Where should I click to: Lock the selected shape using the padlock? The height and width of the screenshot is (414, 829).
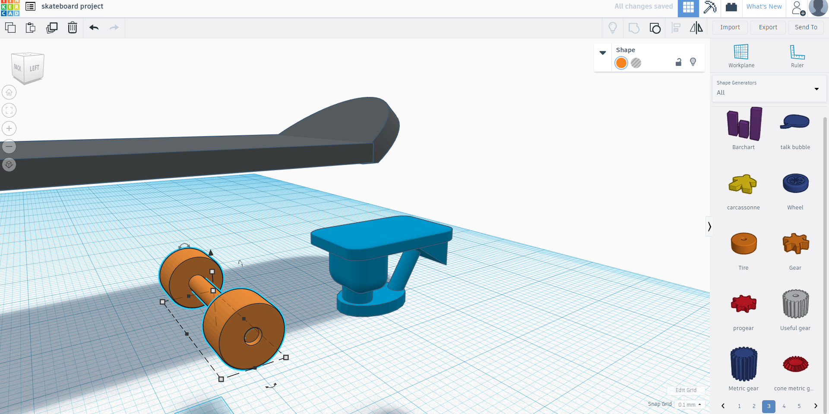[678, 62]
